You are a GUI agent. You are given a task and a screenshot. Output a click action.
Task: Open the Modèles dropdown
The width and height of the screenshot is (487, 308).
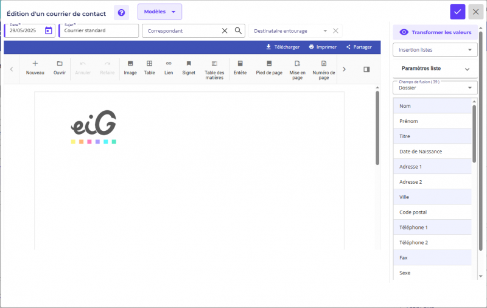pyautogui.click(x=159, y=12)
